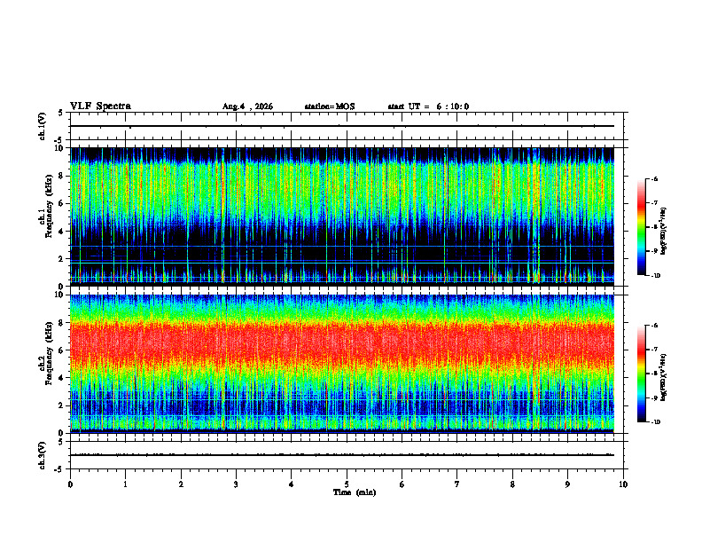
Task: Click time axis tick label "0"
Action: point(70,484)
